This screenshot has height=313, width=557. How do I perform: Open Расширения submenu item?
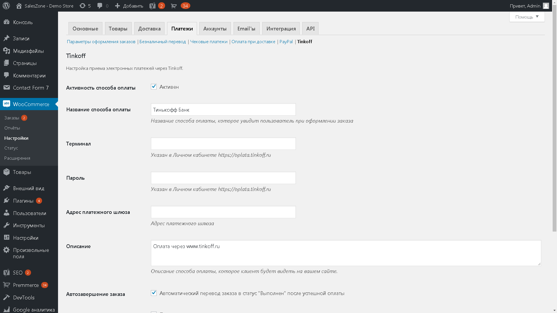click(17, 158)
